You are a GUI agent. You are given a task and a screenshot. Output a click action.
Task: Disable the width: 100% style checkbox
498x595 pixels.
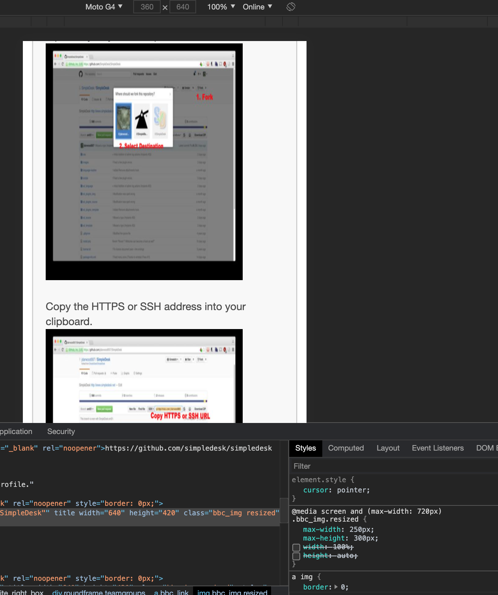[x=296, y=547]
